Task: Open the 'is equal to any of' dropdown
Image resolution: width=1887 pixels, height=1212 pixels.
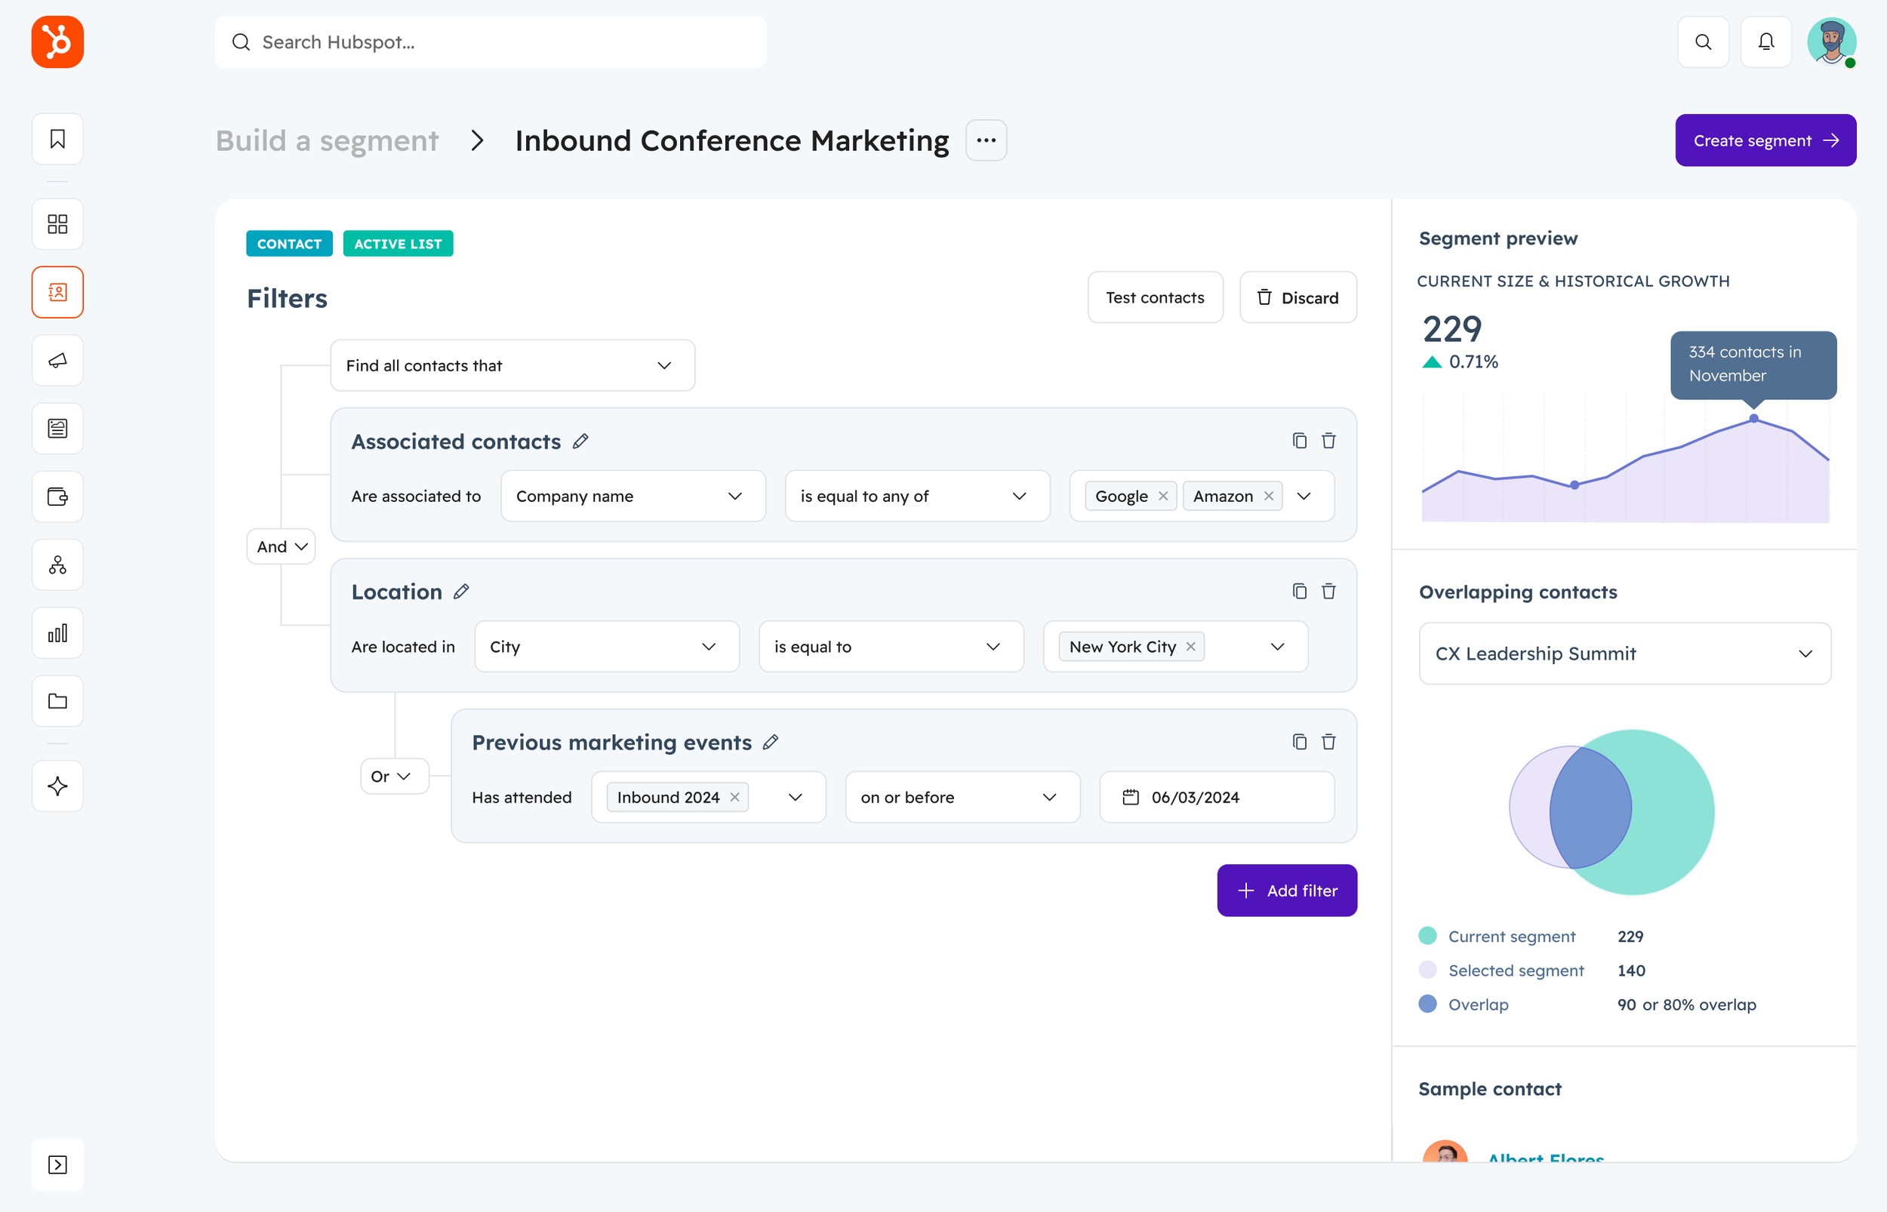Action: pos(917,496)
